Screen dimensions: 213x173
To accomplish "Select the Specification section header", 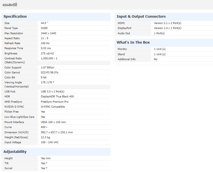I will [15, 17].
